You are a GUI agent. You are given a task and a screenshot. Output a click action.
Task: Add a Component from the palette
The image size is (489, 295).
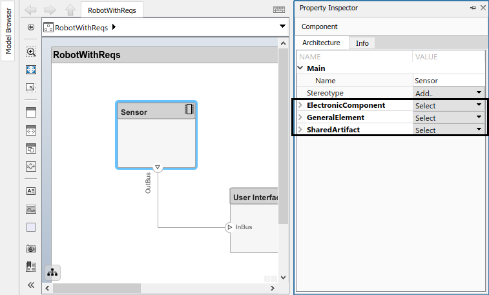point(31,112)
